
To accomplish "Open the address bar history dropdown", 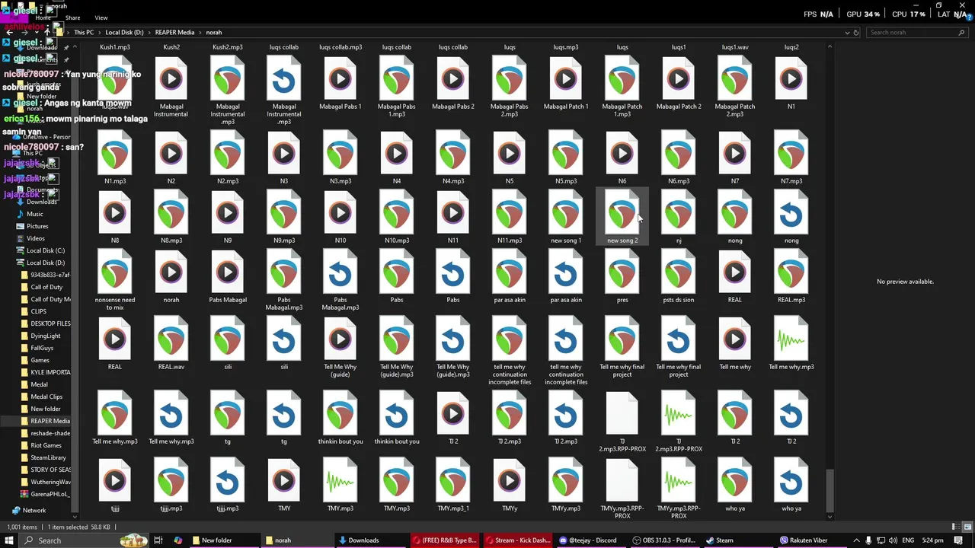I will click(847, 33).
